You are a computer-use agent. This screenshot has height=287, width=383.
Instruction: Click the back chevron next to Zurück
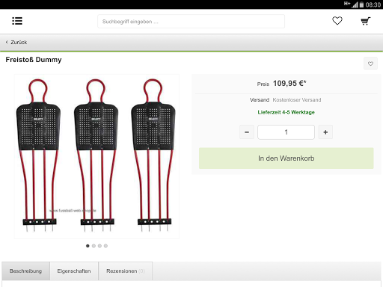pyautogui.click(x=7, y=42)
